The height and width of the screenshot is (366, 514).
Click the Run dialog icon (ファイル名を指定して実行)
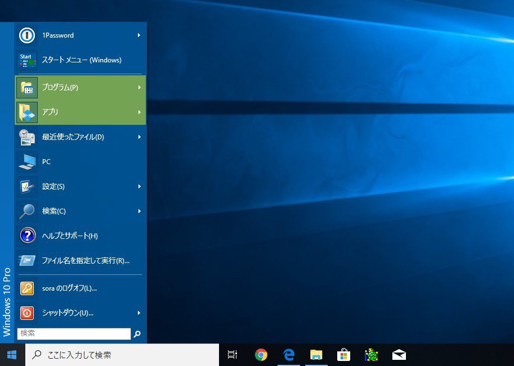click(26, 260)
